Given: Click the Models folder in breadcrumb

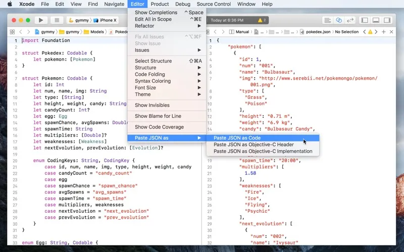Looking at the screenshot, I should (x=94, y=32).
